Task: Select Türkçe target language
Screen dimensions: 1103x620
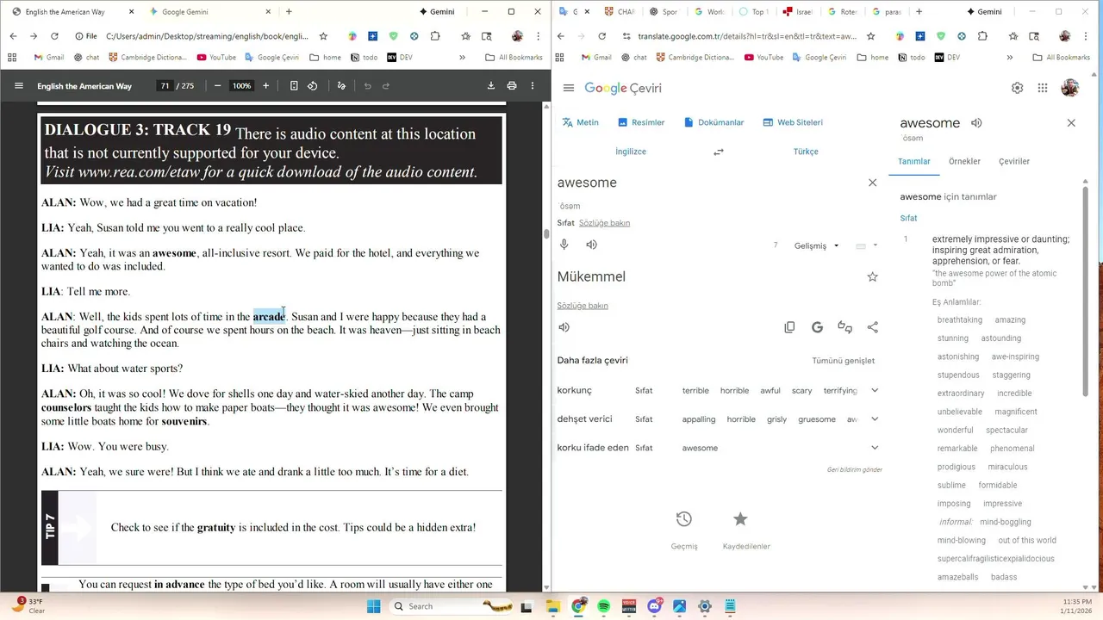Action: point(806,152)
